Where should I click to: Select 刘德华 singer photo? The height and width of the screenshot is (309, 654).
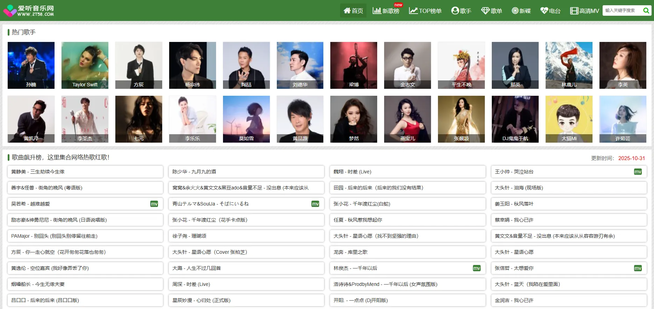[300, 65]
